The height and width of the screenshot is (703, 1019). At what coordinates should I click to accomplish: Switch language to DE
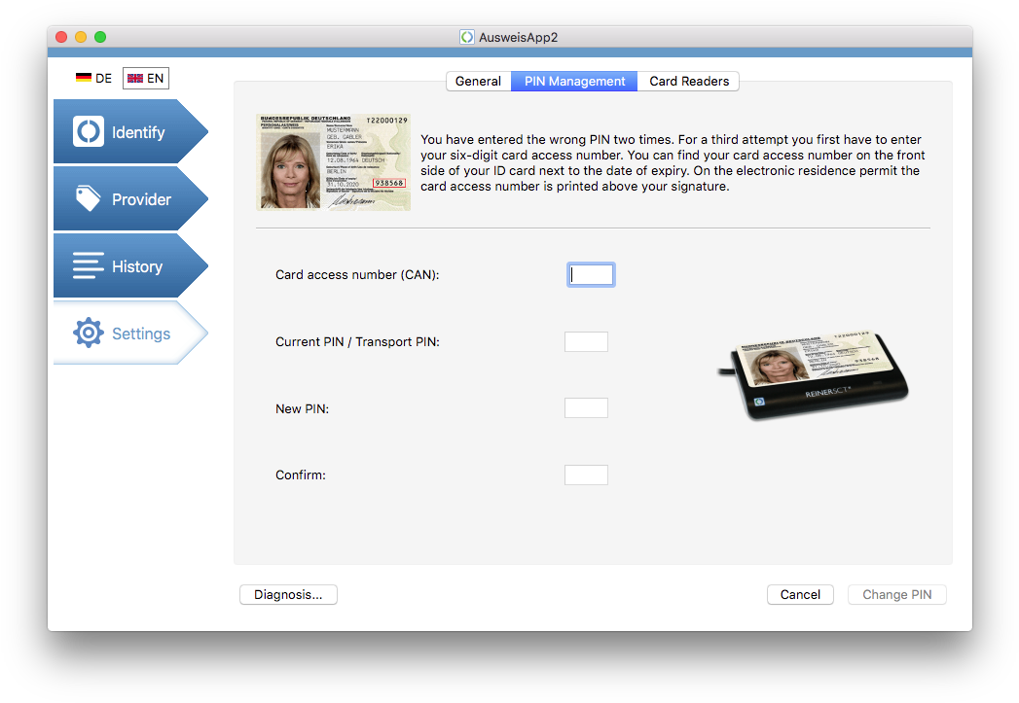point(95,76)
